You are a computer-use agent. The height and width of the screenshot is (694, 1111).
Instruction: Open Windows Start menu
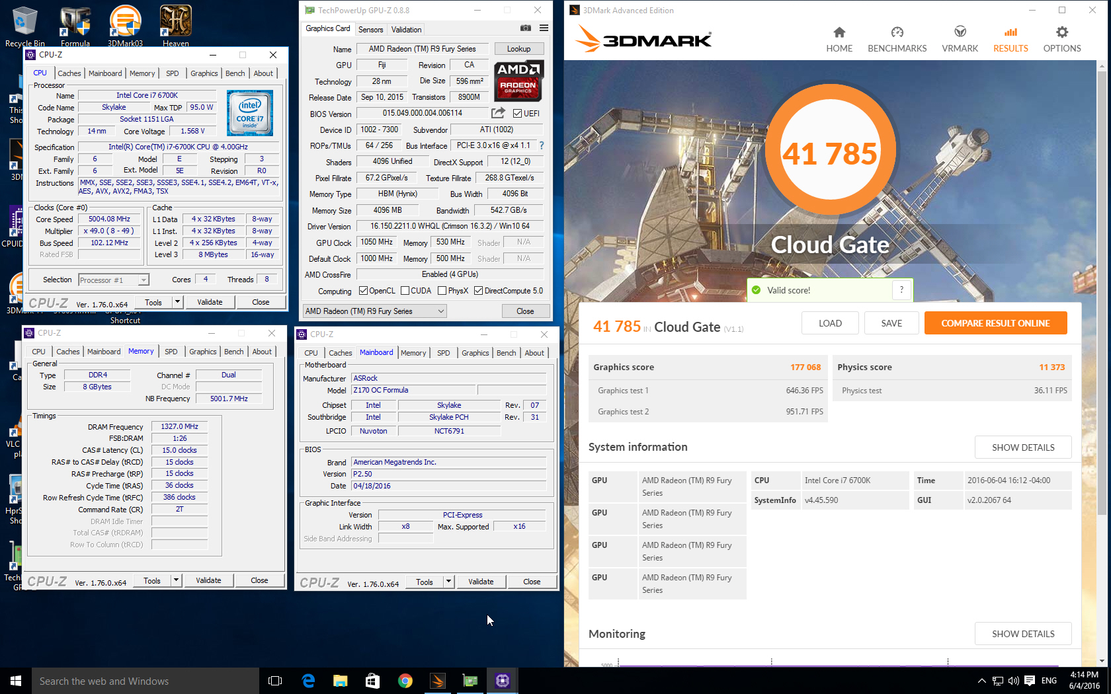pos(16,681)
